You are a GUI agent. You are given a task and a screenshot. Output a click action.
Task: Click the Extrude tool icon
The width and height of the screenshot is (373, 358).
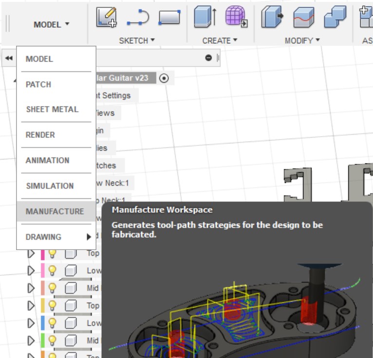coord(205,17)
